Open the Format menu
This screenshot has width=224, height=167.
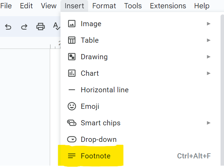point(104,6)
